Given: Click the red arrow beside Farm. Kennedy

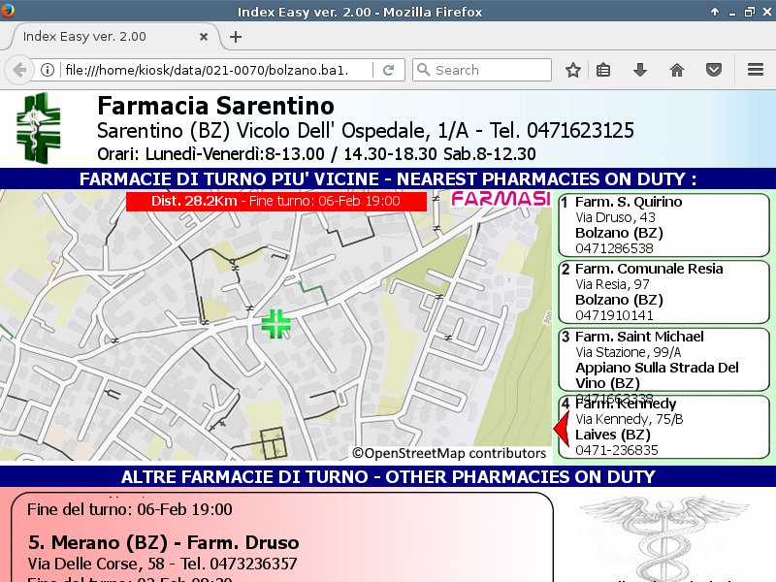Looking at the screenshot, I should 560,428.
